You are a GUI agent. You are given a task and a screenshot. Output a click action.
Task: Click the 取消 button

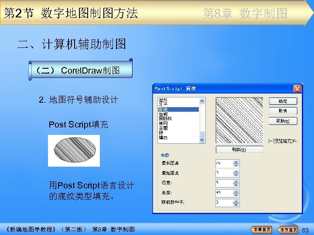pos(283,111)
